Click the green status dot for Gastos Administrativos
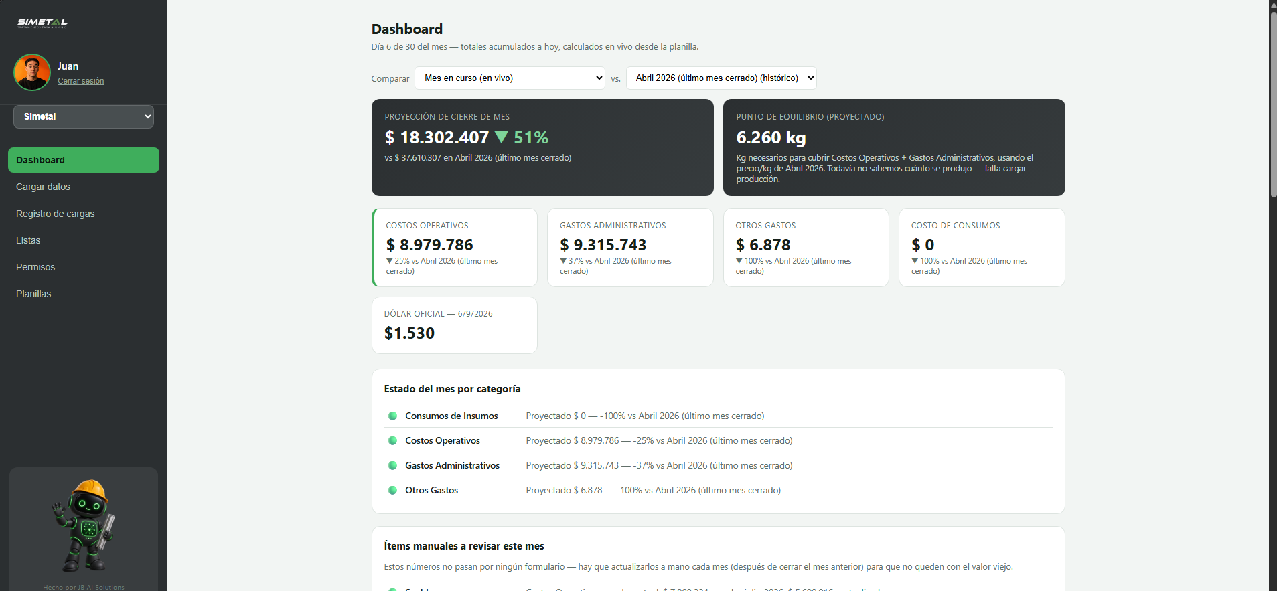 [x=393, y=465]
